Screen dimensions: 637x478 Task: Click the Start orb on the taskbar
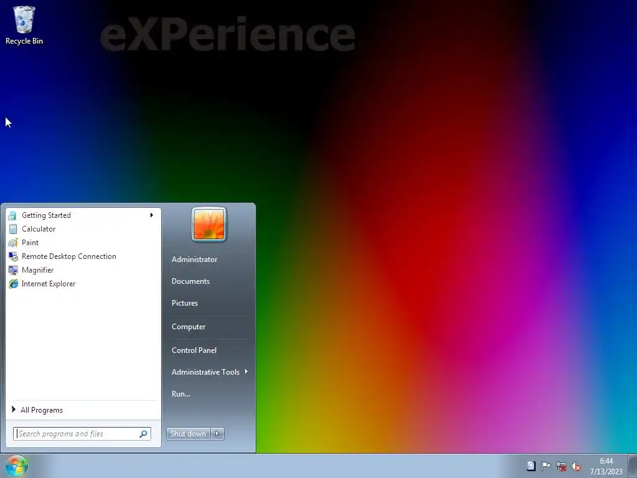coord(17,466)
